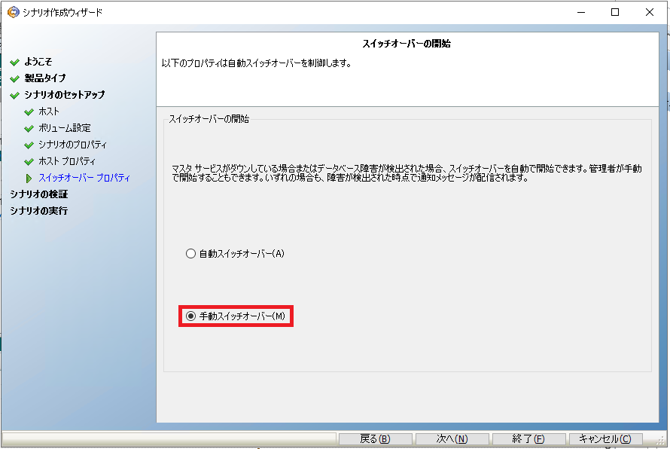This screenshot has height=449, width=670.
Task: Minimize the wizard window
Action: (581, 12)
